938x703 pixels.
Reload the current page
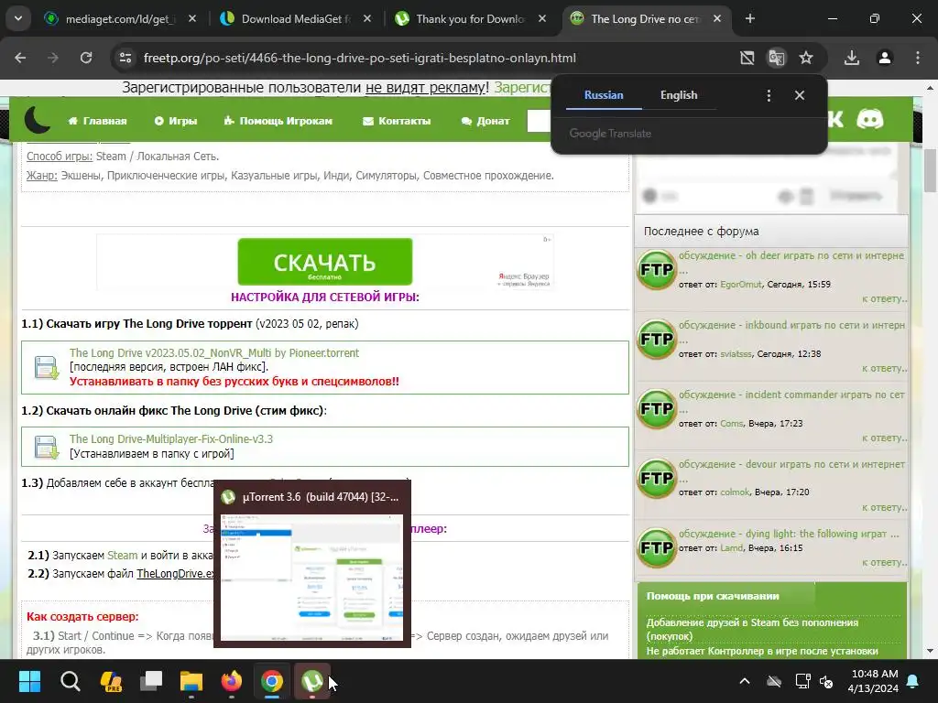coord(86,58)
